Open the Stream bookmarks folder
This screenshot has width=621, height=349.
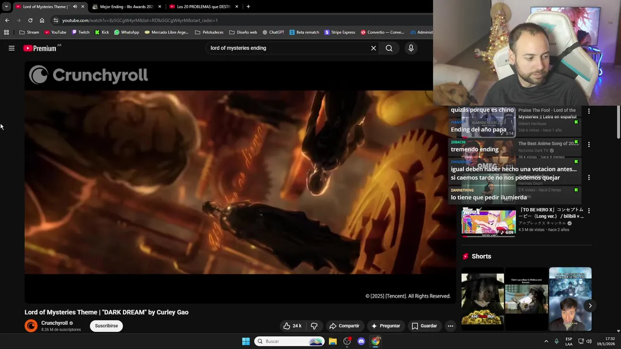point(29,32)
